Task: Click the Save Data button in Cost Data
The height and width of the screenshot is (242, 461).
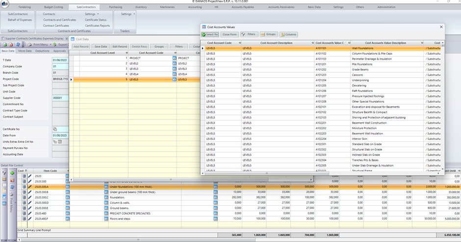Action: coord(101,46)
